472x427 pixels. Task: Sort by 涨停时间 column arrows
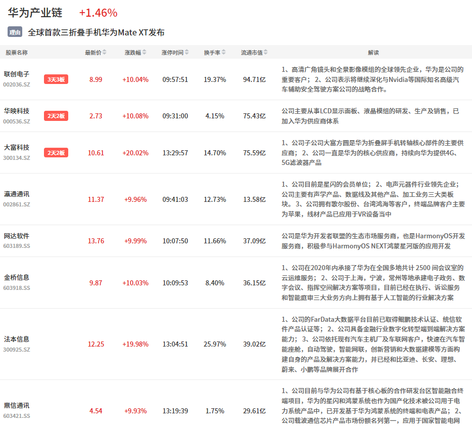[186, 53]
